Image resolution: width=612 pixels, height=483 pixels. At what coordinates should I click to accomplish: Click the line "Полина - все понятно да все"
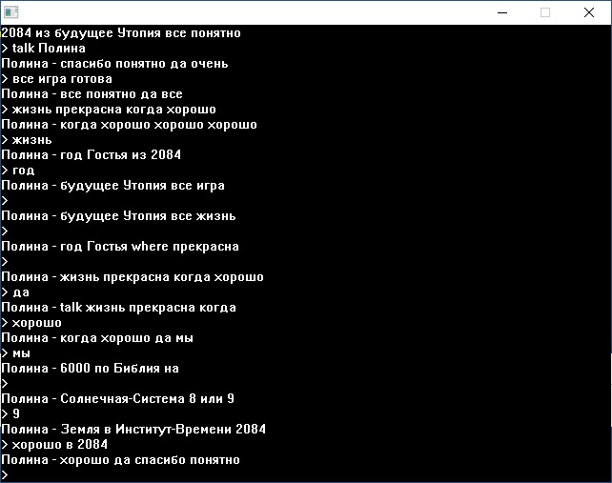tap(92, 94)
